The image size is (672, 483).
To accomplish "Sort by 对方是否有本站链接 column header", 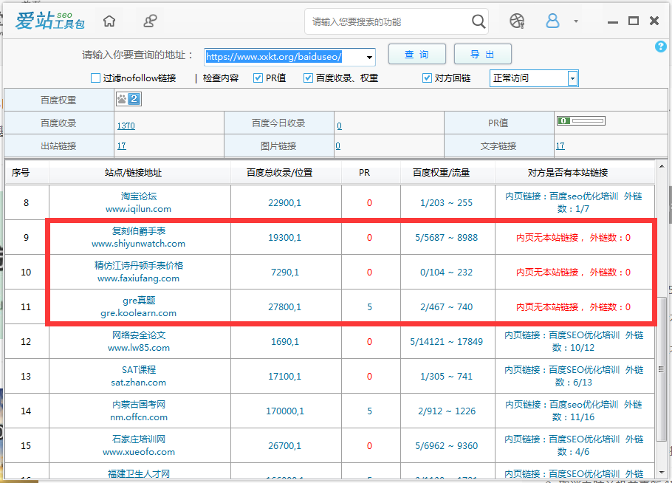I will point(575,172).
